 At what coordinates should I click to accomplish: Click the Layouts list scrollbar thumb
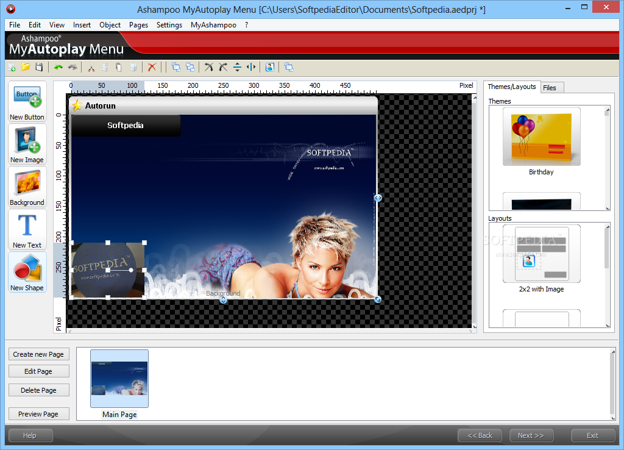(x=608, y=249)
